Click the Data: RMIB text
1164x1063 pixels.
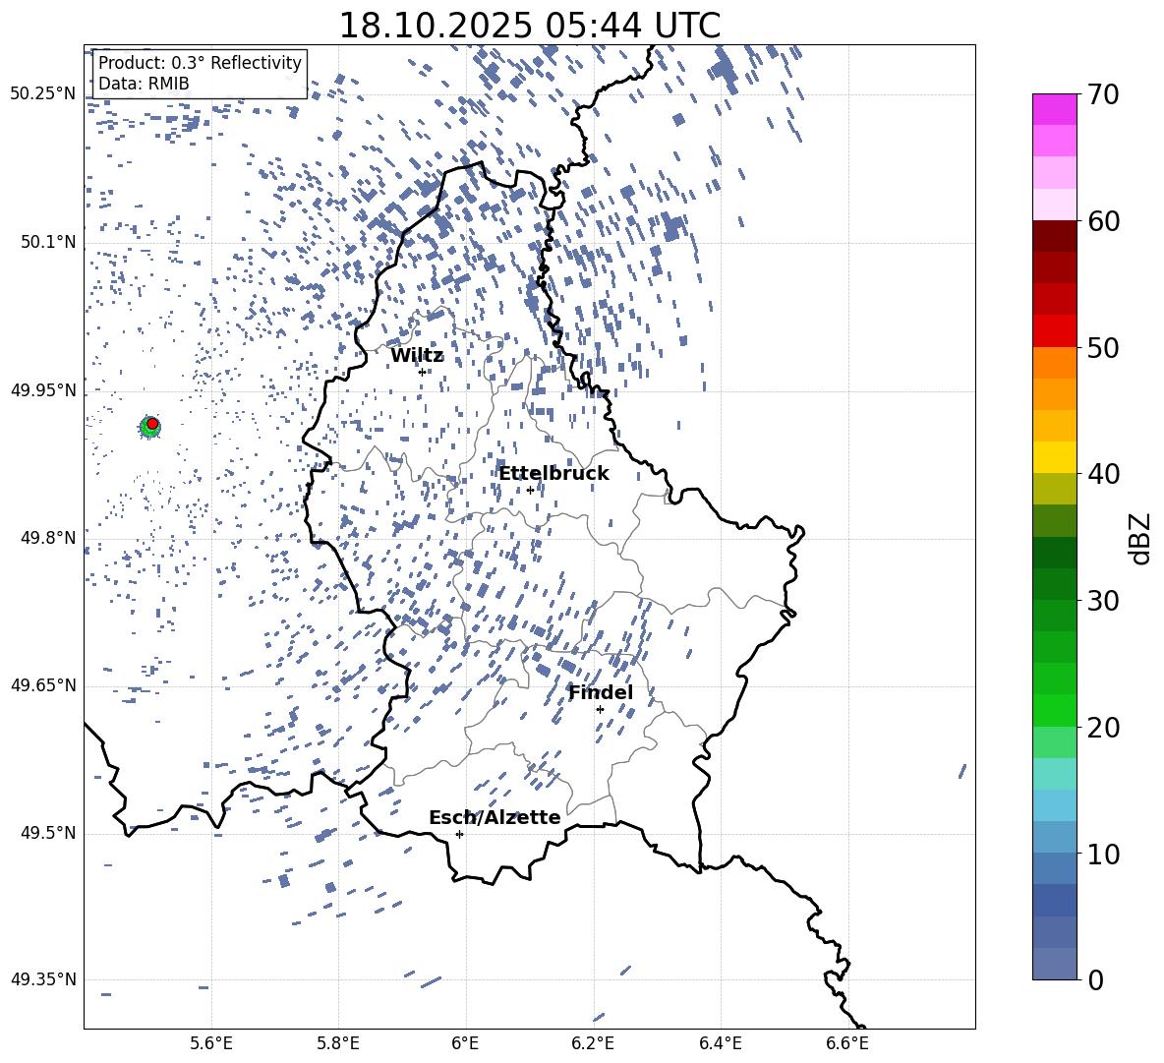144,84
